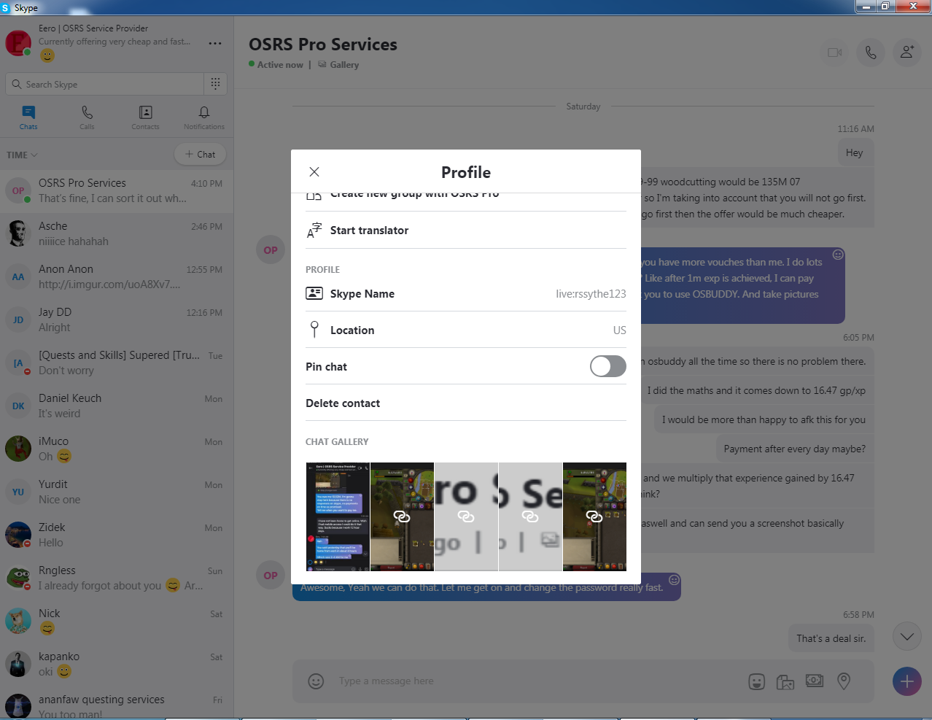Open the Gallery link in the chat header
The height and width of the screenshot is (720, 932).
(338, 65)
